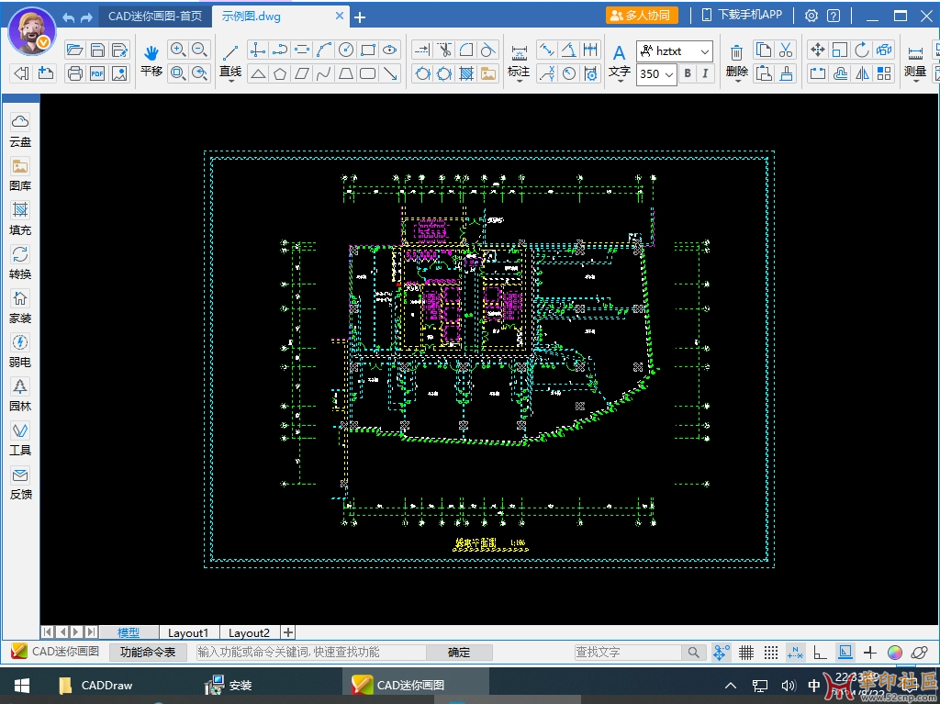
Task: Open the color wheel picker in status bar
Action: (894, 652)
